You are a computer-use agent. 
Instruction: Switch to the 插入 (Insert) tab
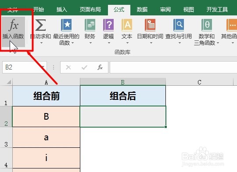(x=62, y=10)
